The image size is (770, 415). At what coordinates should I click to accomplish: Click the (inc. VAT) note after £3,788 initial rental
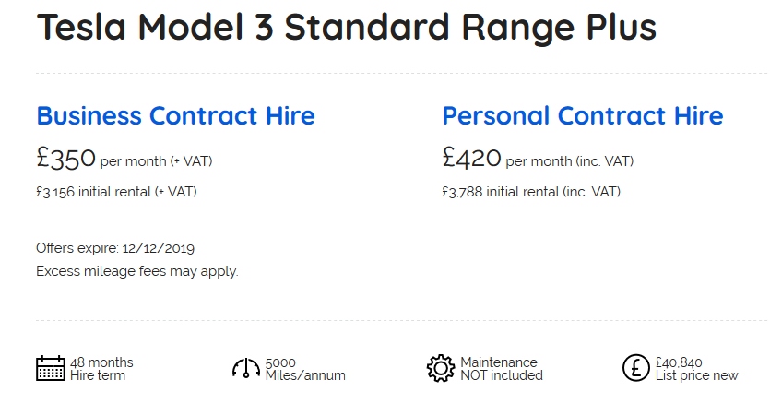pos(591,193)
